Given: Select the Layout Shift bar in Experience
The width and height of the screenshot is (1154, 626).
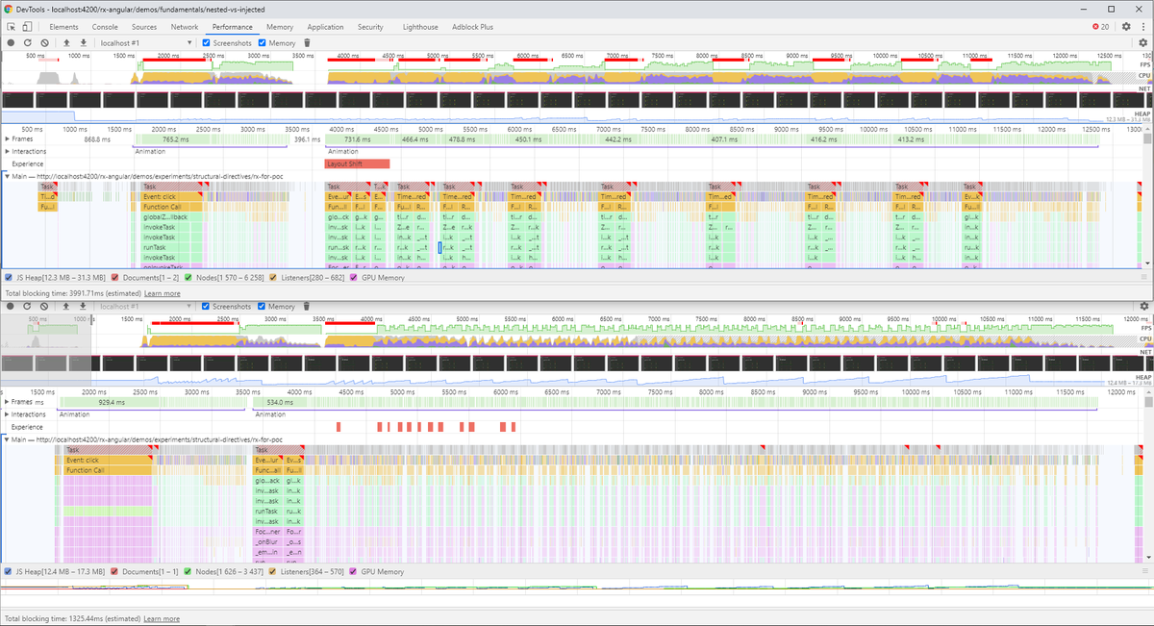Looking at the screenshot, I should pyautogui.click(x=358, y=163).
